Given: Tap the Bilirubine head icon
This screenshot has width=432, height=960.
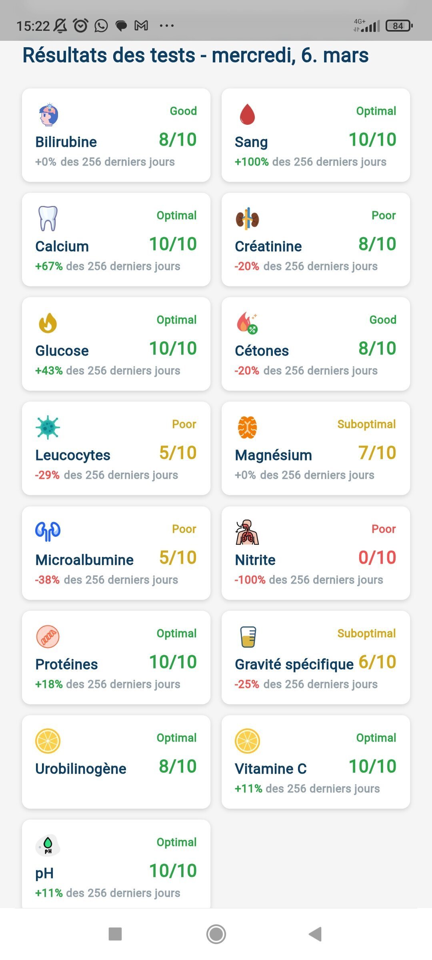Looking at the screenshot, I should pos(48,114).
